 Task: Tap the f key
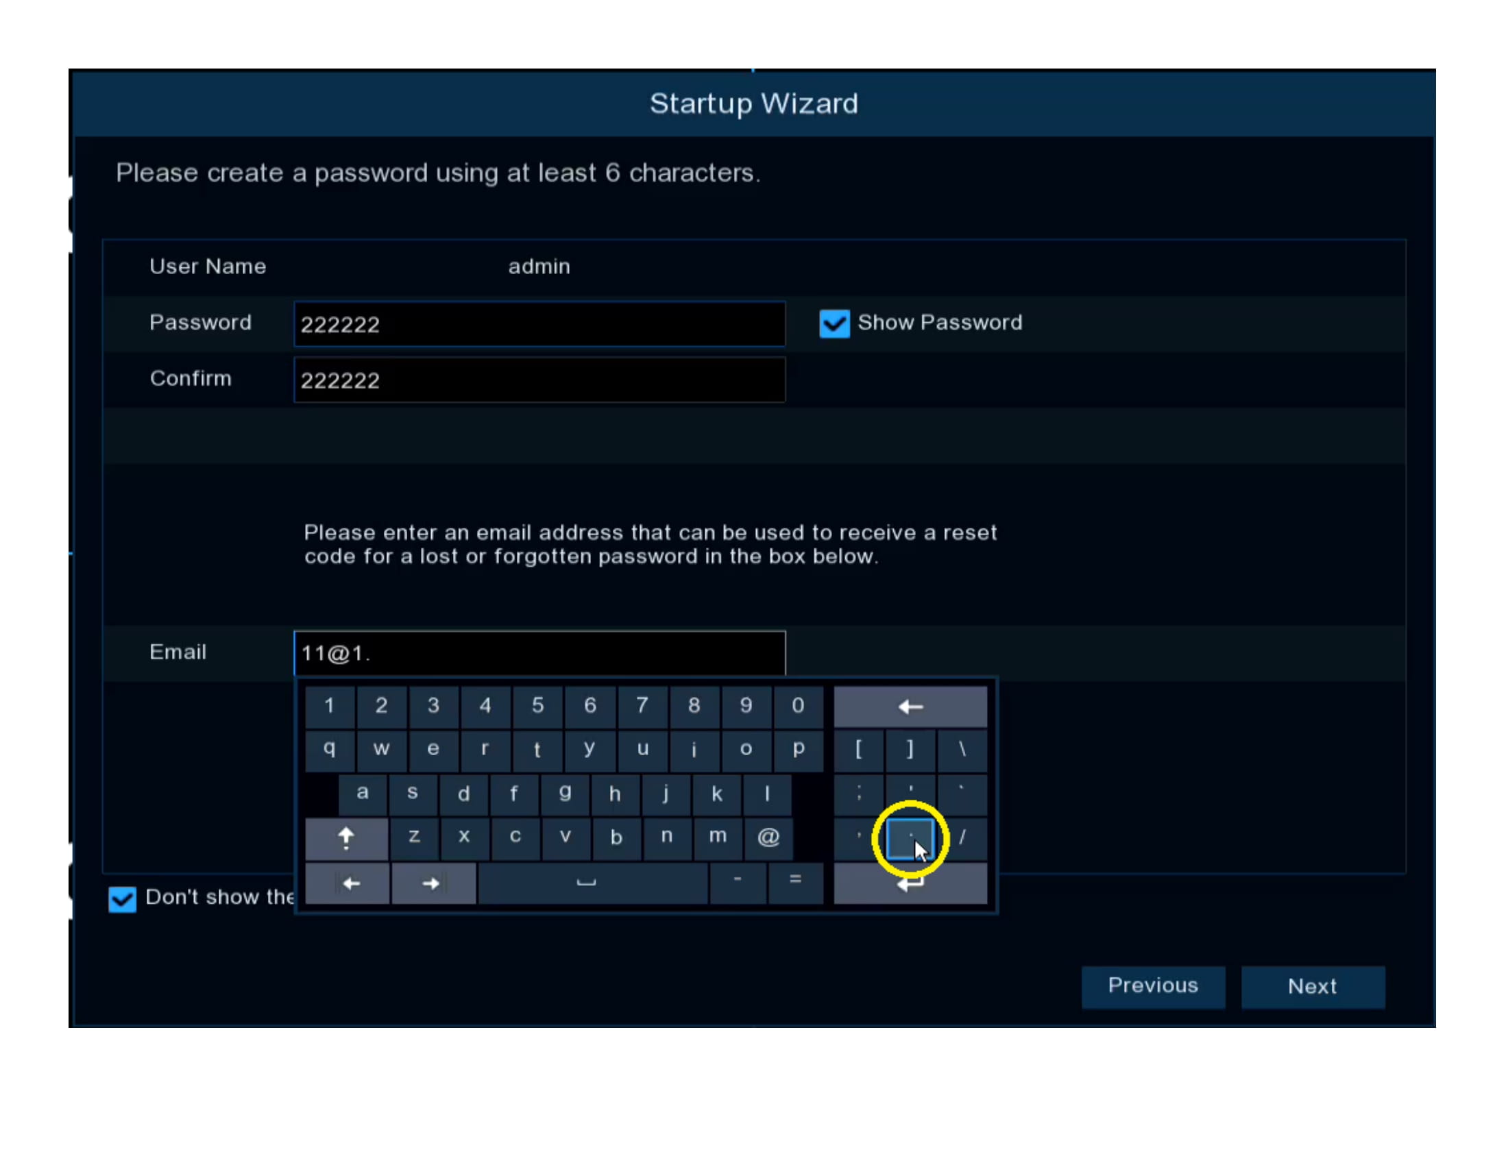513,794
